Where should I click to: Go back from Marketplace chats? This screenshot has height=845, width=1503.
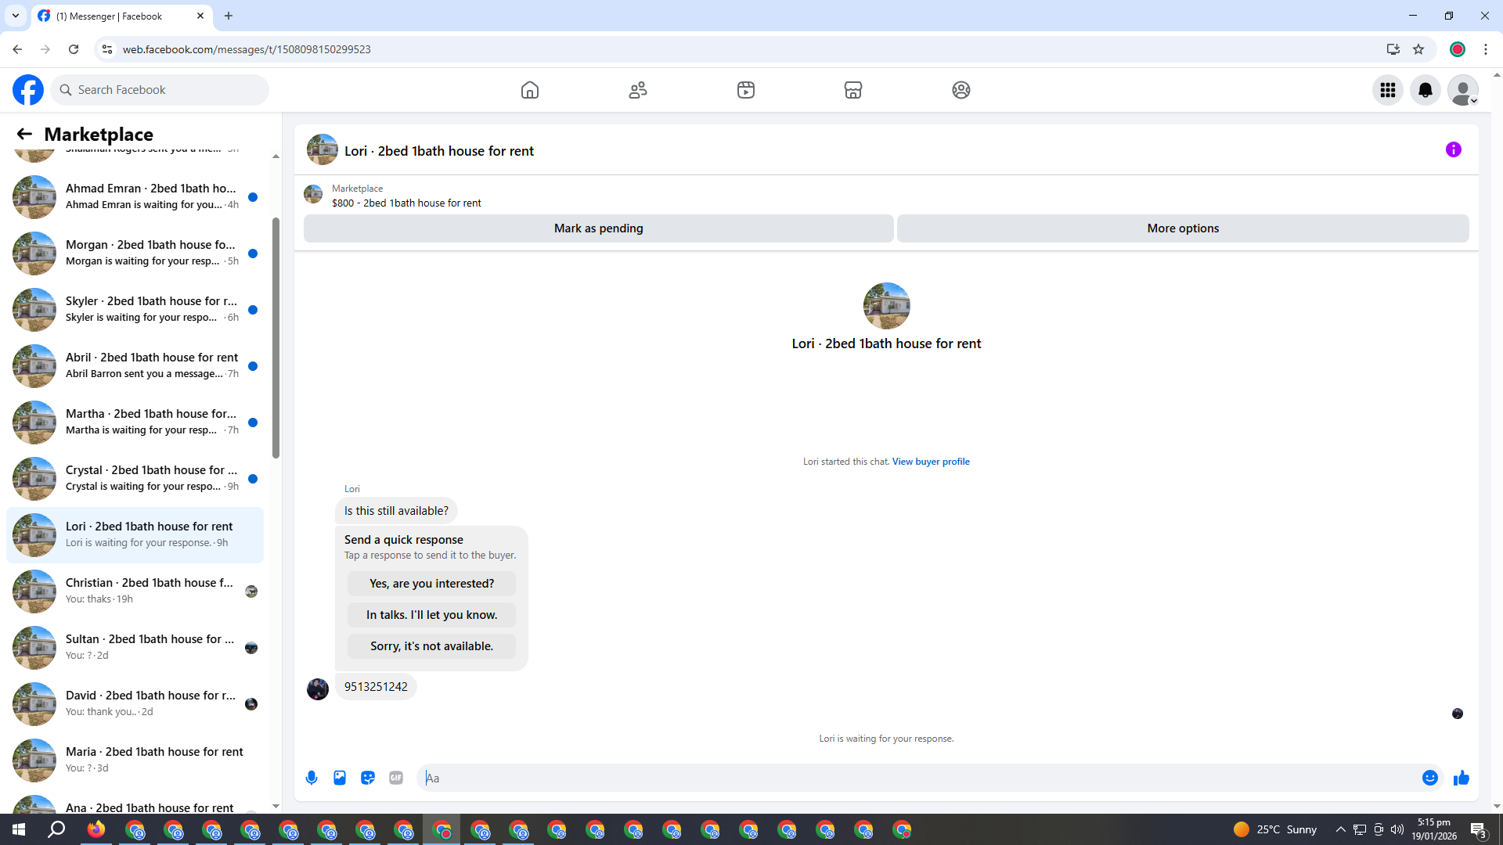24,134
